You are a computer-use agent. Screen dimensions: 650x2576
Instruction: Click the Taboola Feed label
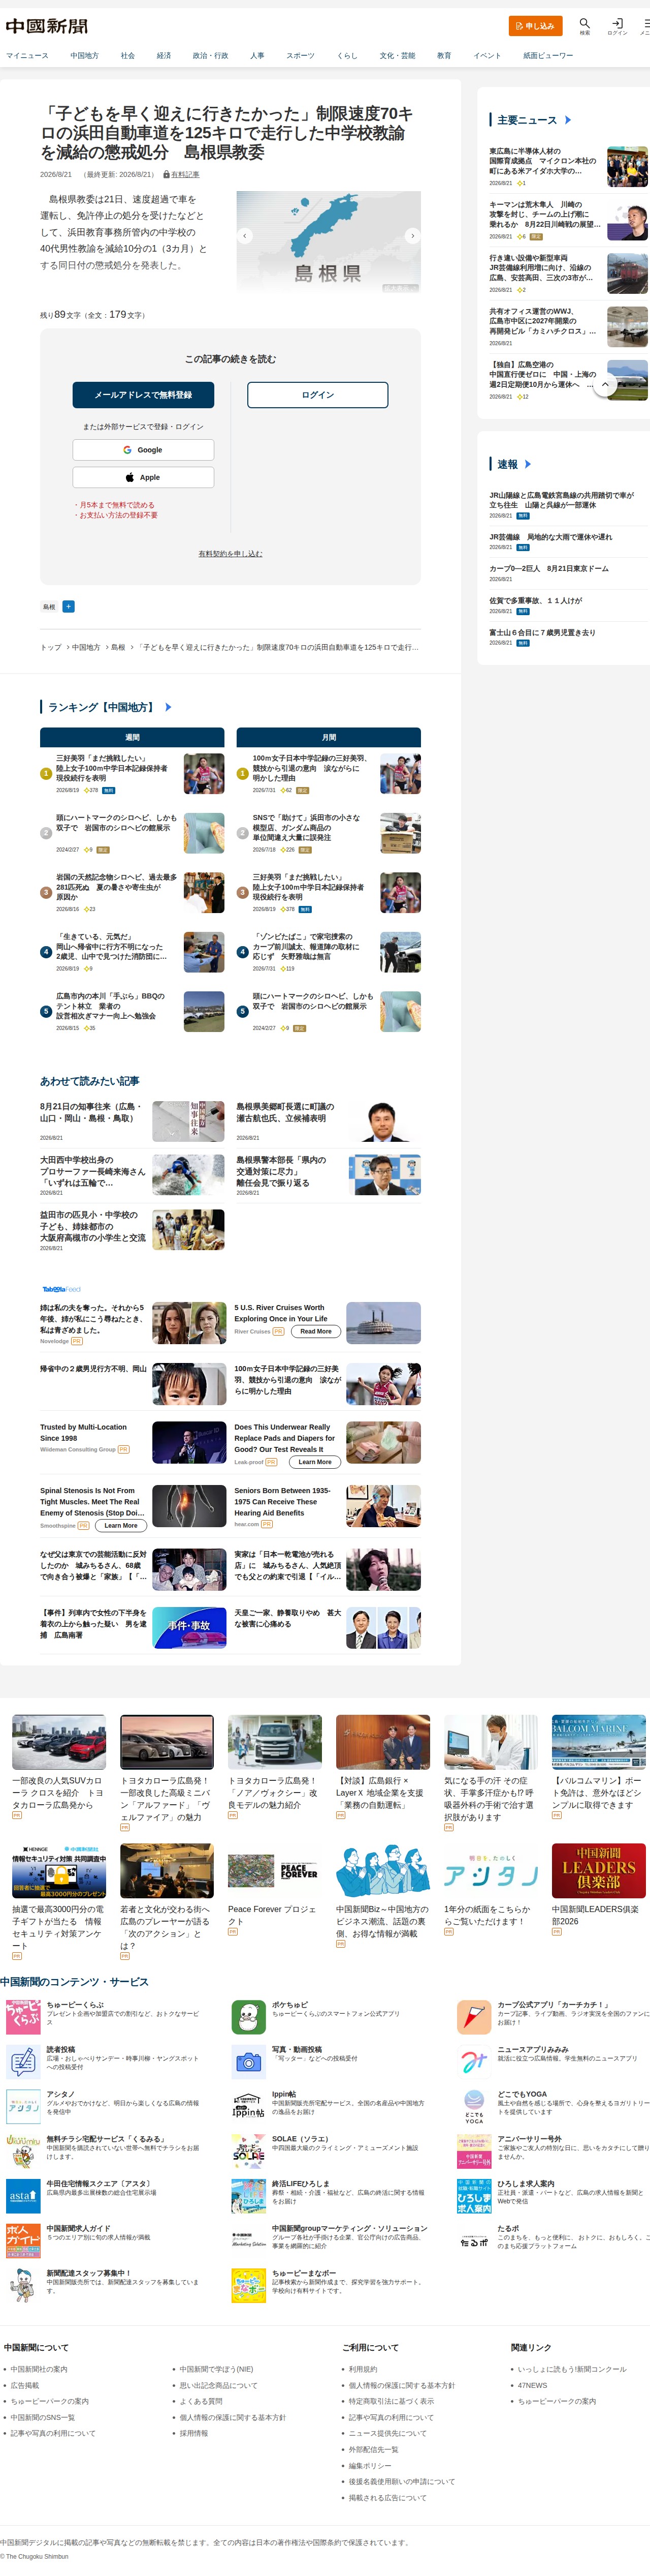(61, 1289)
